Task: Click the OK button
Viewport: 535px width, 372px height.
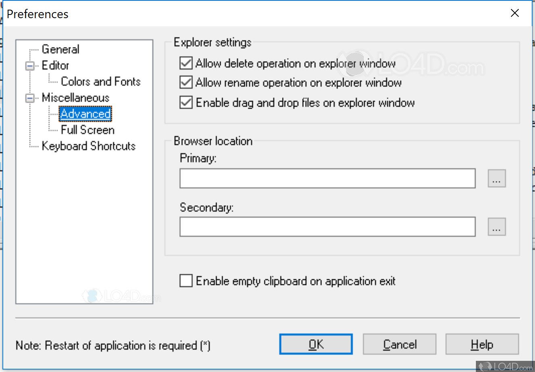Action: (x=316, y=344)
